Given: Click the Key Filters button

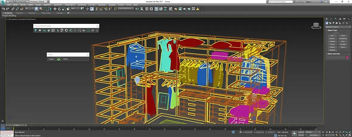Looking at the screenshot, I should click(315, 135).
